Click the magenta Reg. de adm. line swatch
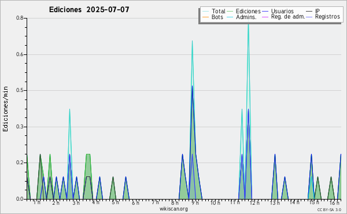The height and width of the screenshot is (214, 347). [x=265, y=17]
